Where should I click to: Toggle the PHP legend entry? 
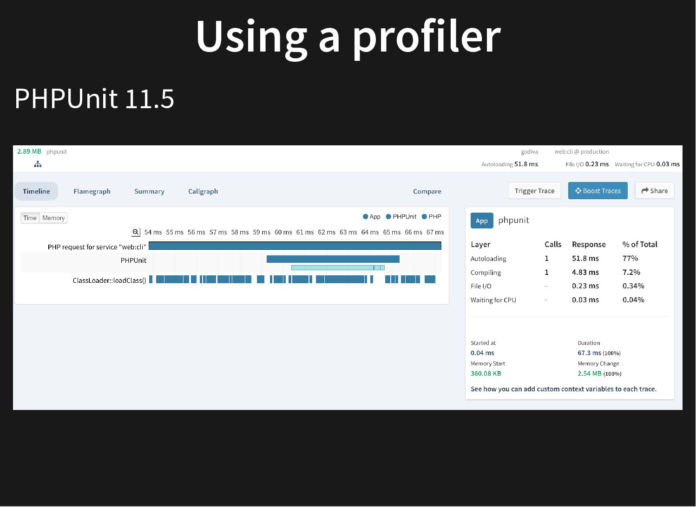click(432, 217)
